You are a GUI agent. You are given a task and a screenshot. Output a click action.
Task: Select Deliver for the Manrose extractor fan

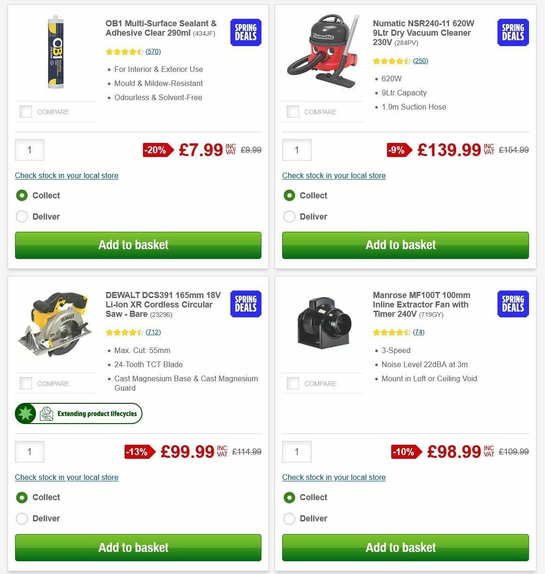point(289,518)
